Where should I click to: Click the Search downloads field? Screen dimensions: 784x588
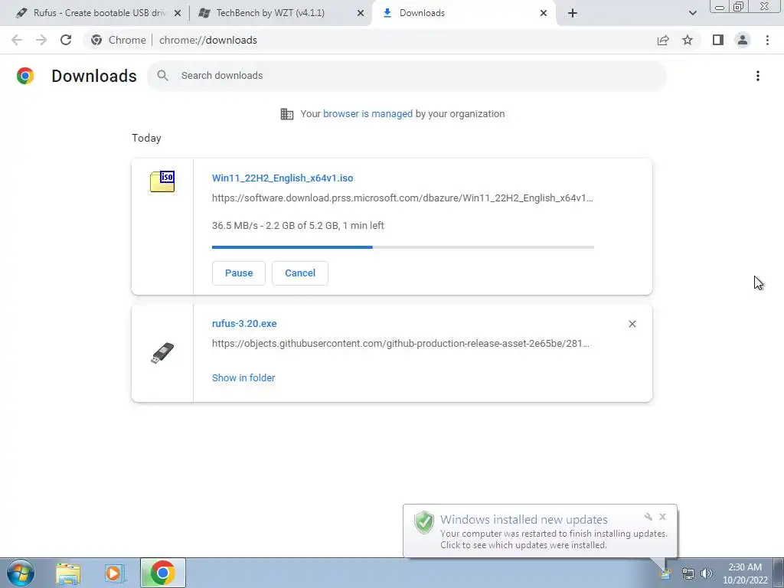click(407, 76)
